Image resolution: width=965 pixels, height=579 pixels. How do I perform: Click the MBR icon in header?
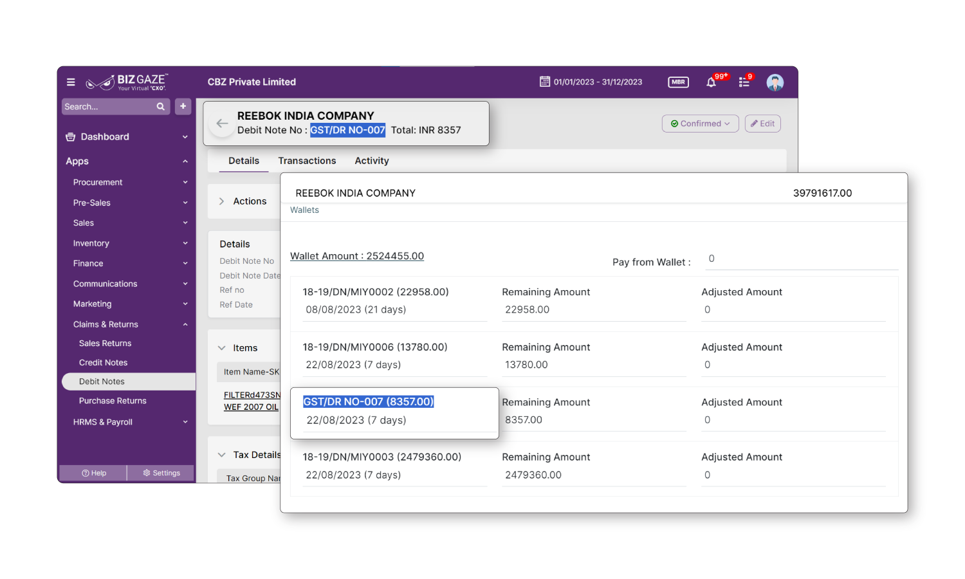coord(678,82)
